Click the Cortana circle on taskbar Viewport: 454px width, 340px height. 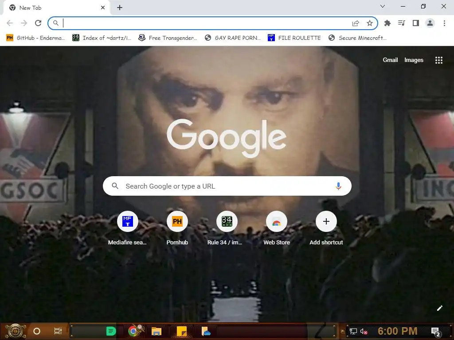[x=37, y=331]
